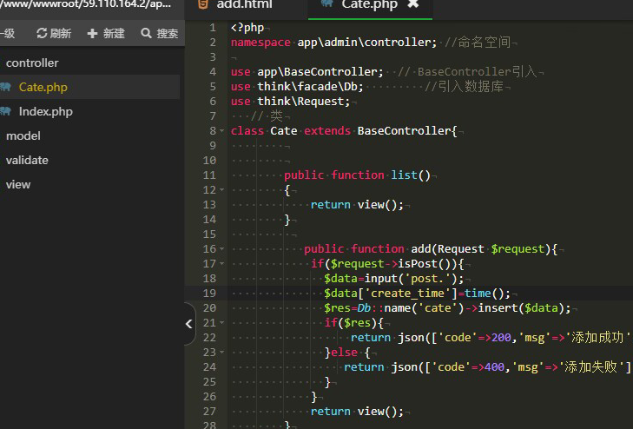Collapse the sidebar with the left chevron

(x=189, y=324)
